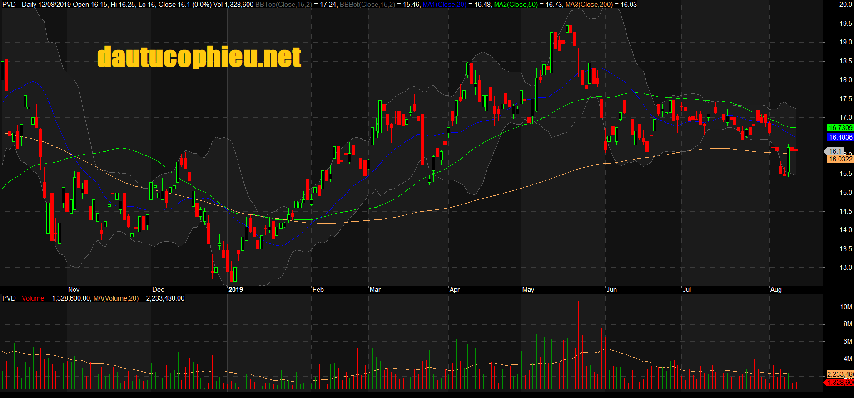Click the Aug label on time axis
The width and height of the screenshot is (854, 398).
click(x=776, y=290)
